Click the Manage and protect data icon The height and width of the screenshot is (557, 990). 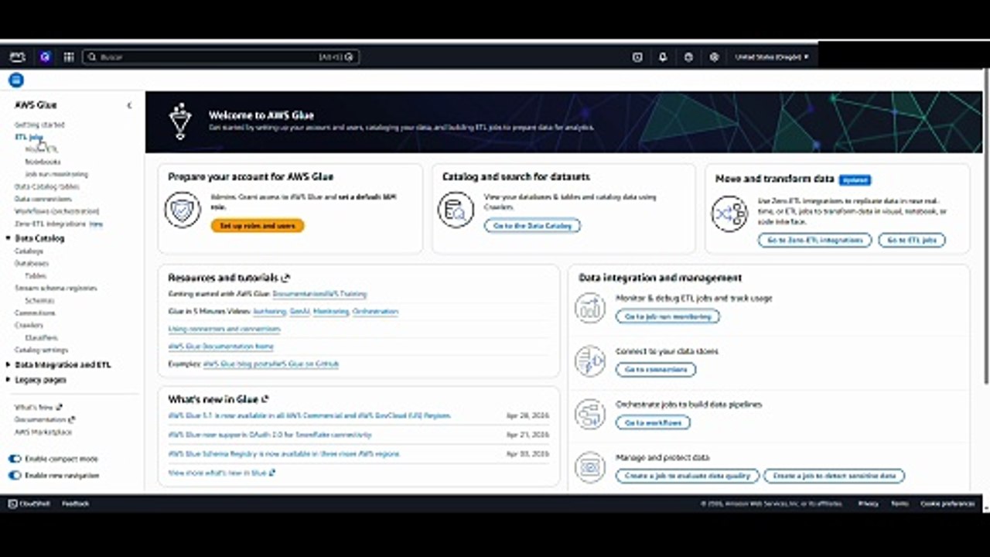pyautogui.click(x=590, y=467)
